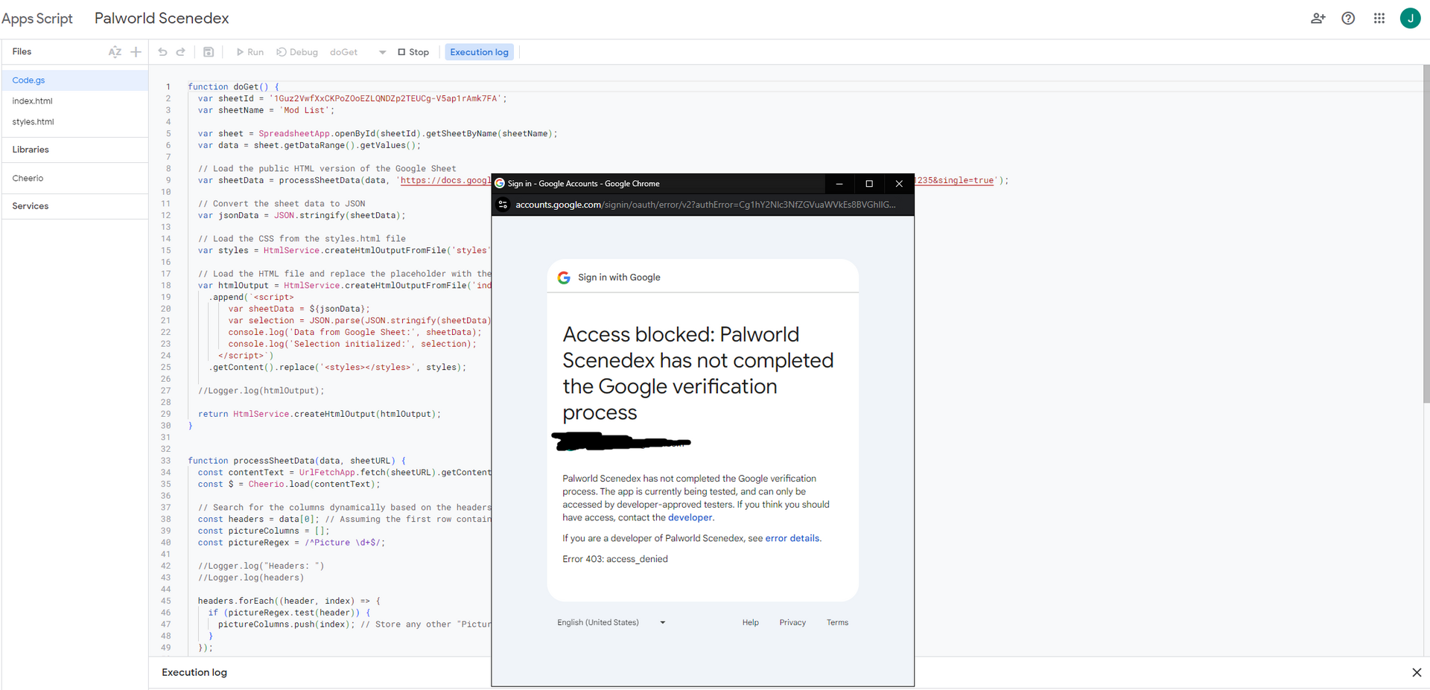Screen dimensions: 1430x690
Task: Sort files alphabetically with AZ icon
Action: (115, 52)
